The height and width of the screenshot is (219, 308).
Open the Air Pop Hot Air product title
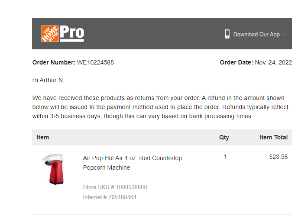point(133,158)
